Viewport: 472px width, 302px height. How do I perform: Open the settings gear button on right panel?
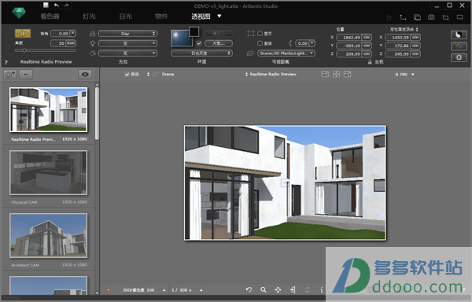coord(459,57)
